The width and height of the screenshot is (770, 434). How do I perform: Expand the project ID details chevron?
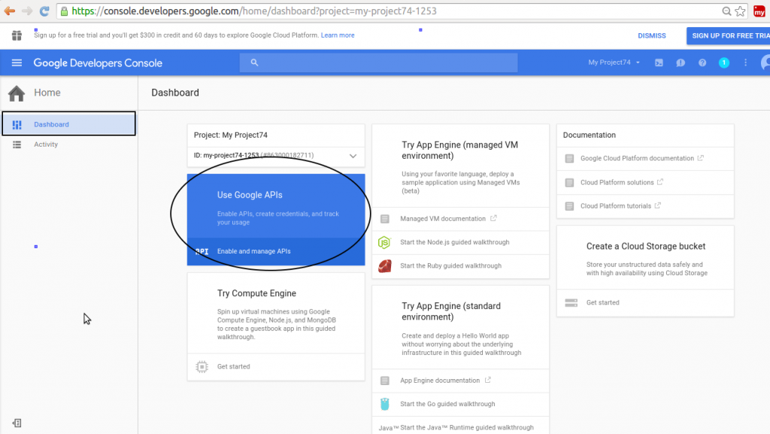click(353, 156)
